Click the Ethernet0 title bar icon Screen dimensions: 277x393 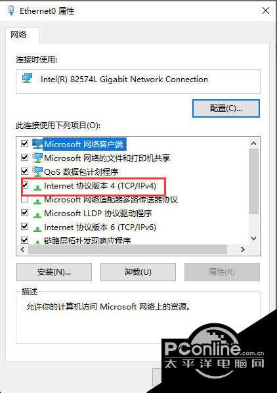point(11,11)
